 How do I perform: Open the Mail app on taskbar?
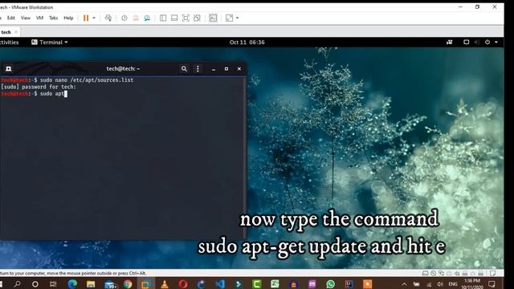111,284
